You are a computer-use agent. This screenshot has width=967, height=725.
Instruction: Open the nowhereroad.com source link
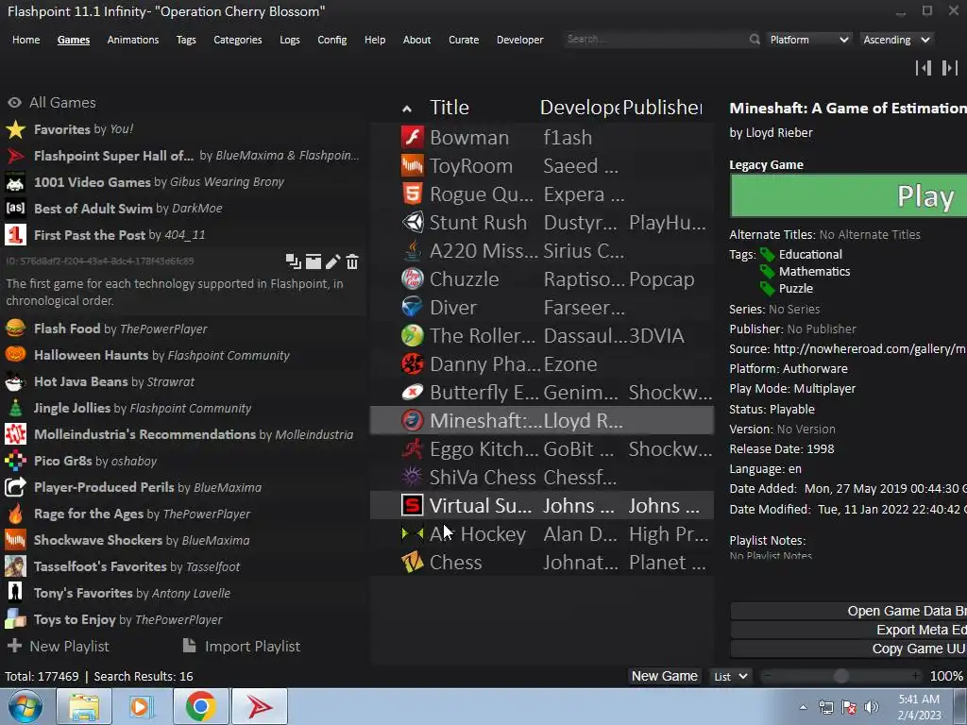(870, 349)
